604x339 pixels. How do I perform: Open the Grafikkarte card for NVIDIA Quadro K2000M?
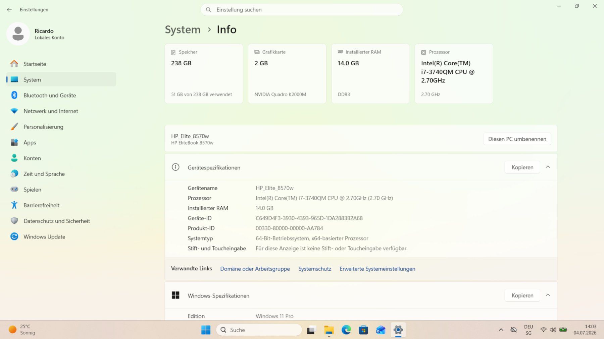287,73
